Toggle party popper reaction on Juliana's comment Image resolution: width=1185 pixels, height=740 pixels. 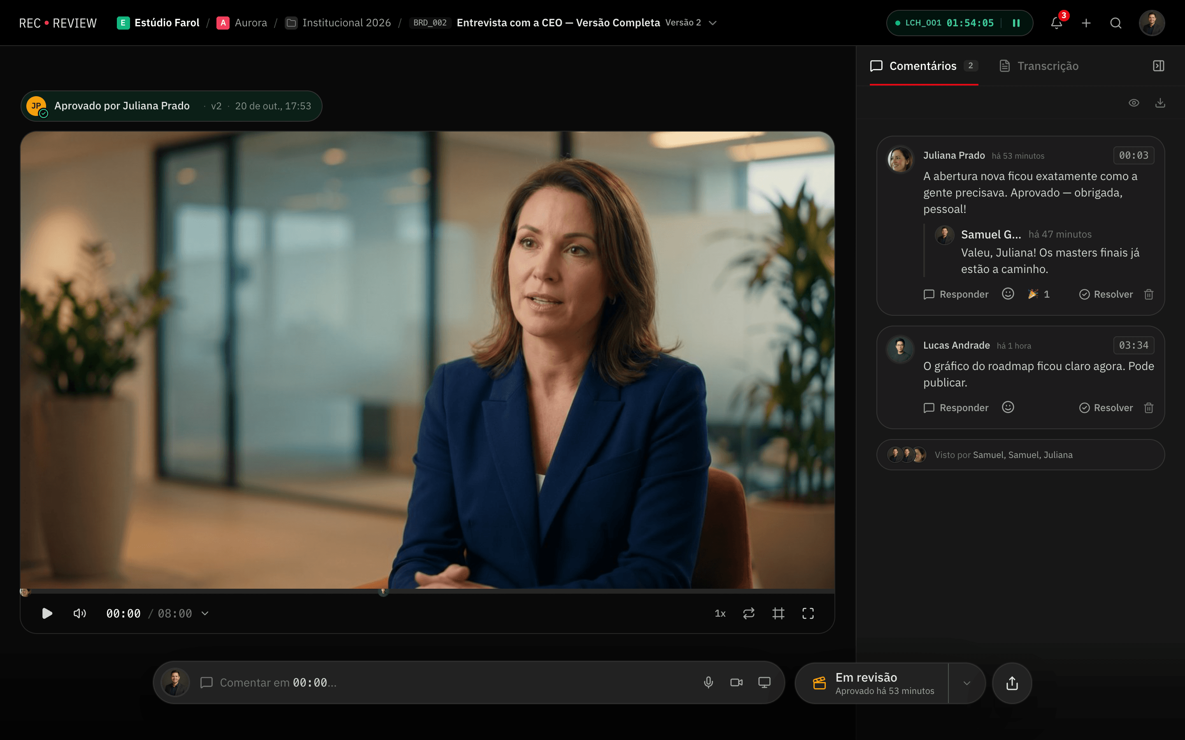pos(1039,294)
